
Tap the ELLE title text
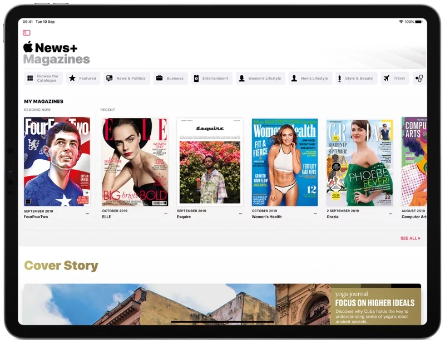click(106, 217)
